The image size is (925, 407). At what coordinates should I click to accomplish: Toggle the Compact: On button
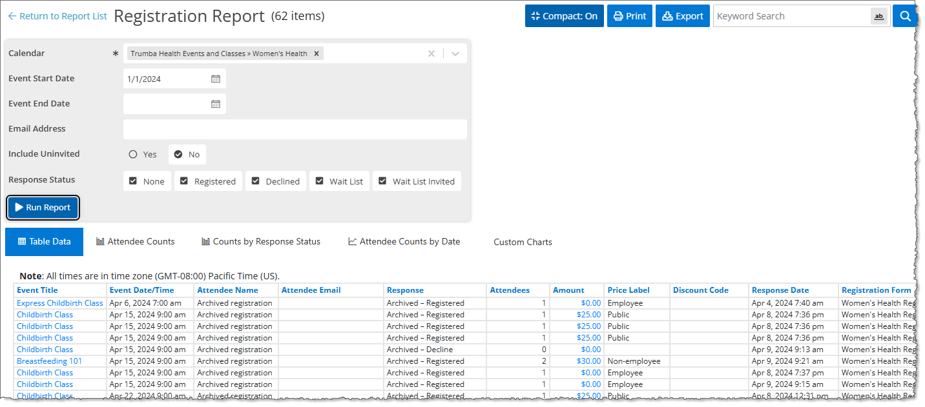point(565,16)
